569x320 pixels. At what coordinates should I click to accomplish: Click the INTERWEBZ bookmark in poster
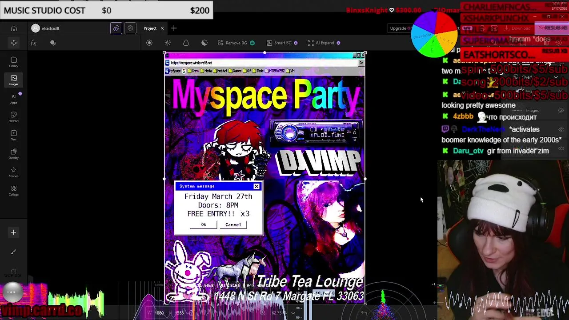[x=275, y=71]
